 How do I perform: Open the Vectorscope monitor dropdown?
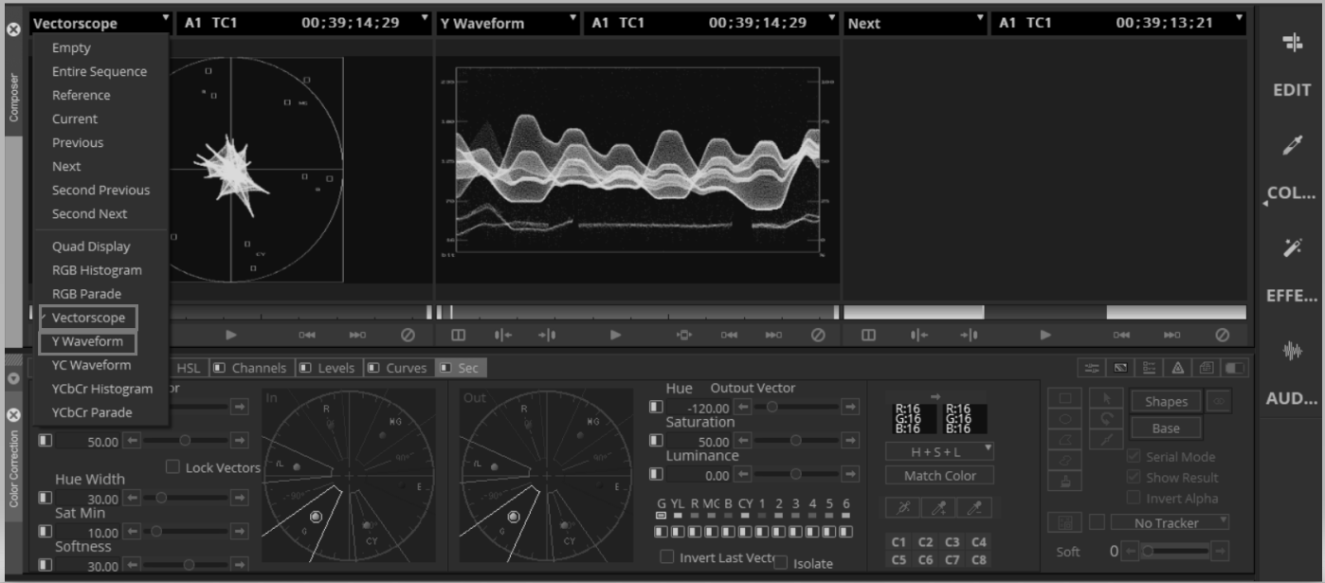[166, 17]
